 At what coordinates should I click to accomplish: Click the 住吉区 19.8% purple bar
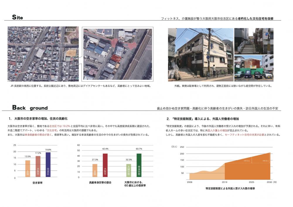pyautogui.click(x=48, y=165)
